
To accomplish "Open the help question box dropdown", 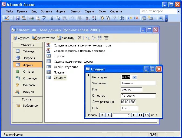I will [178, 11].
